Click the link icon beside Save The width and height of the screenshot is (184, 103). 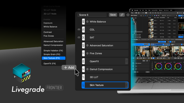click(x=122, y=15)
